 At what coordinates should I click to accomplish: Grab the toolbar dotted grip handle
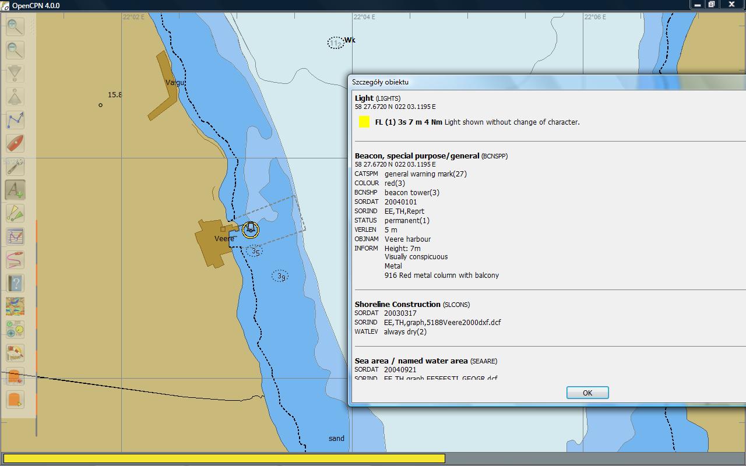pos(31,26)
